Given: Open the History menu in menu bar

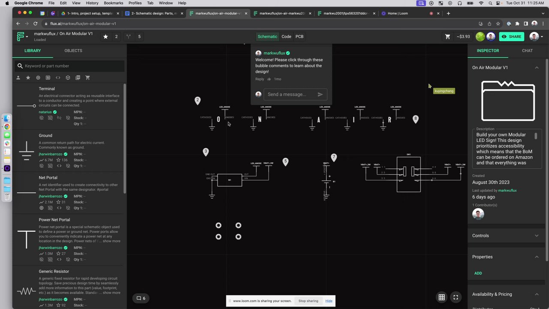Looking at the screenshot, I should [92, 3].
